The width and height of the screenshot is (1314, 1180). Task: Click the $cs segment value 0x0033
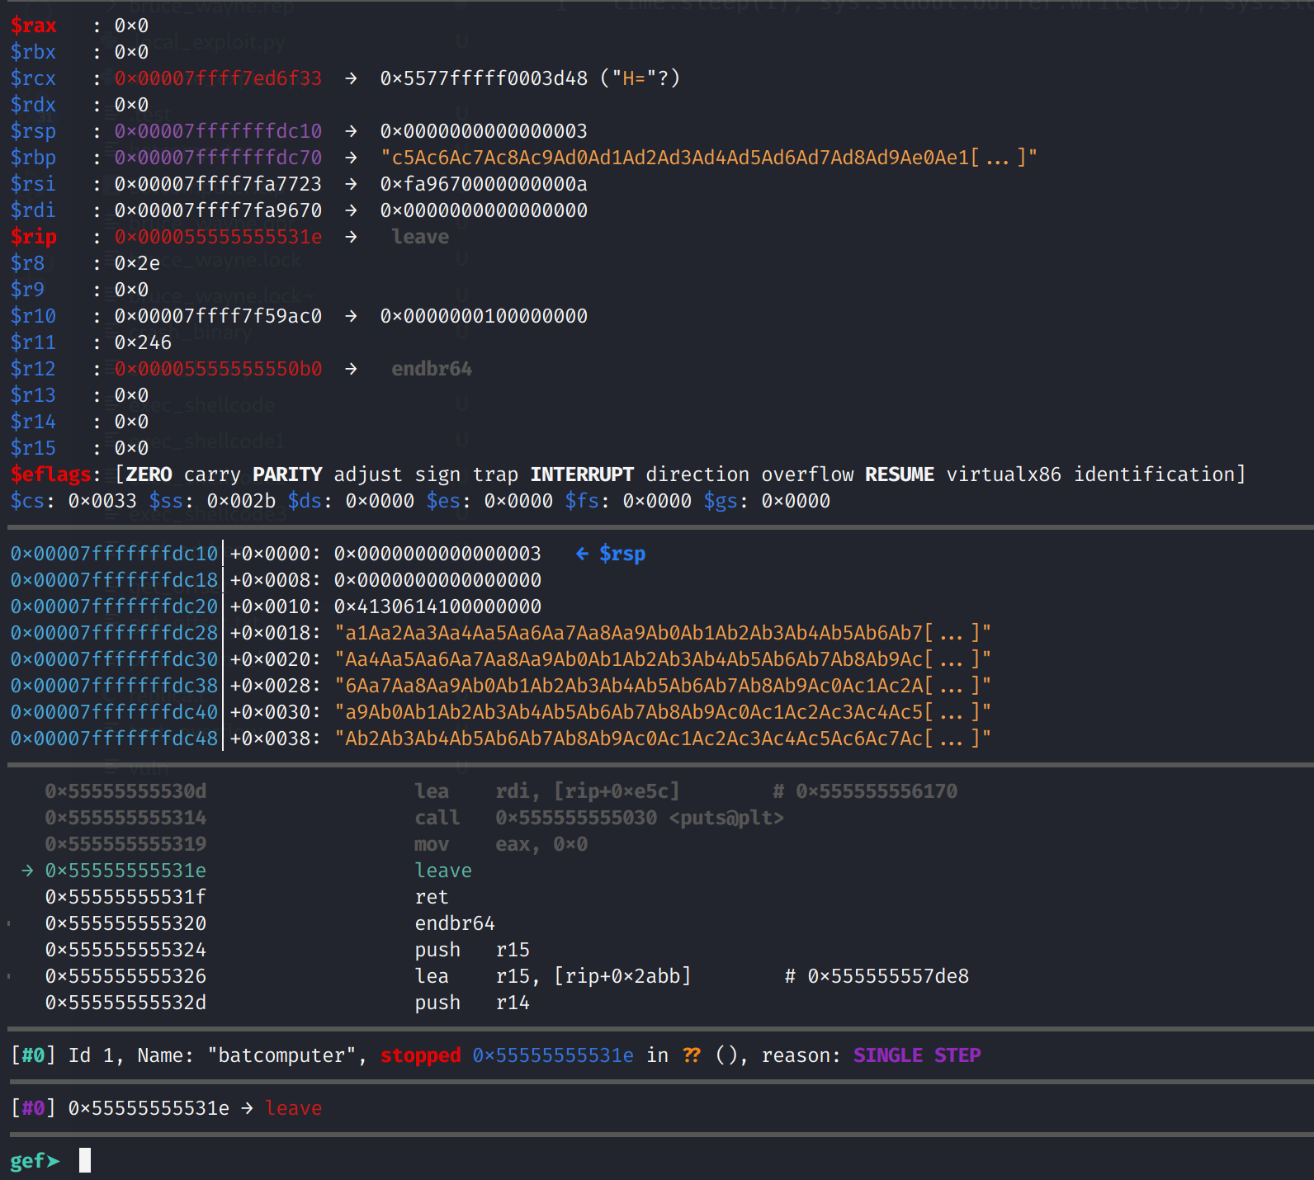(x=102, y=501)
